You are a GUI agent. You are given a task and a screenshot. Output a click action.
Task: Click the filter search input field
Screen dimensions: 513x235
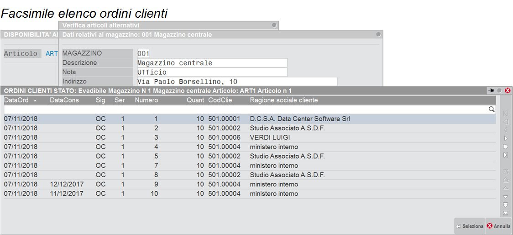pyautogui.click(x=246, y=109)
